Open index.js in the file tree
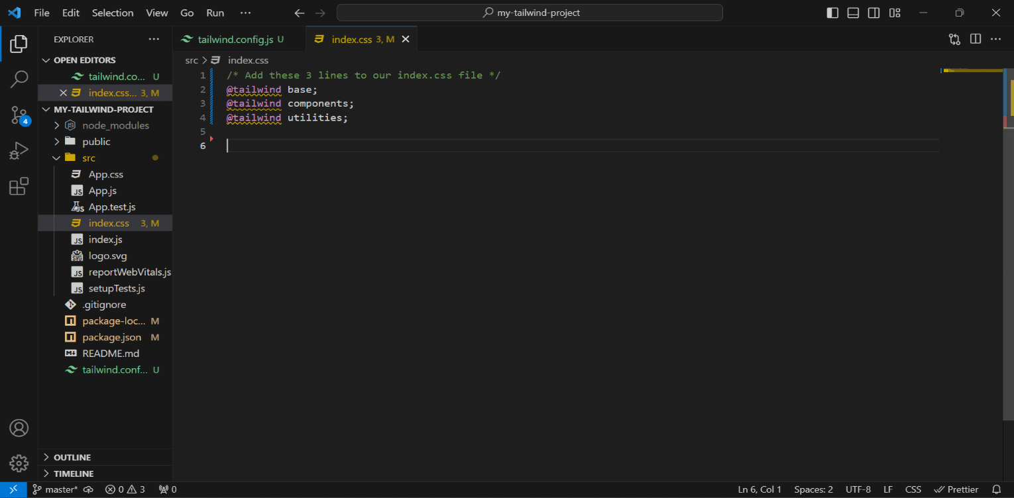The image size is (1014, 498). point(105,239)
